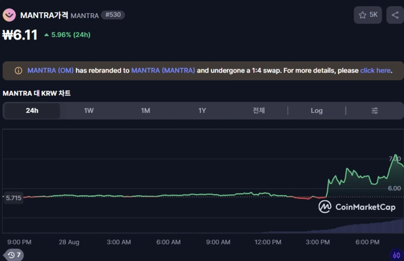This screenshot has width=404, height=261.
Task: Click the MANTRA coin logo icon
Action: click(x=9, y=15)
